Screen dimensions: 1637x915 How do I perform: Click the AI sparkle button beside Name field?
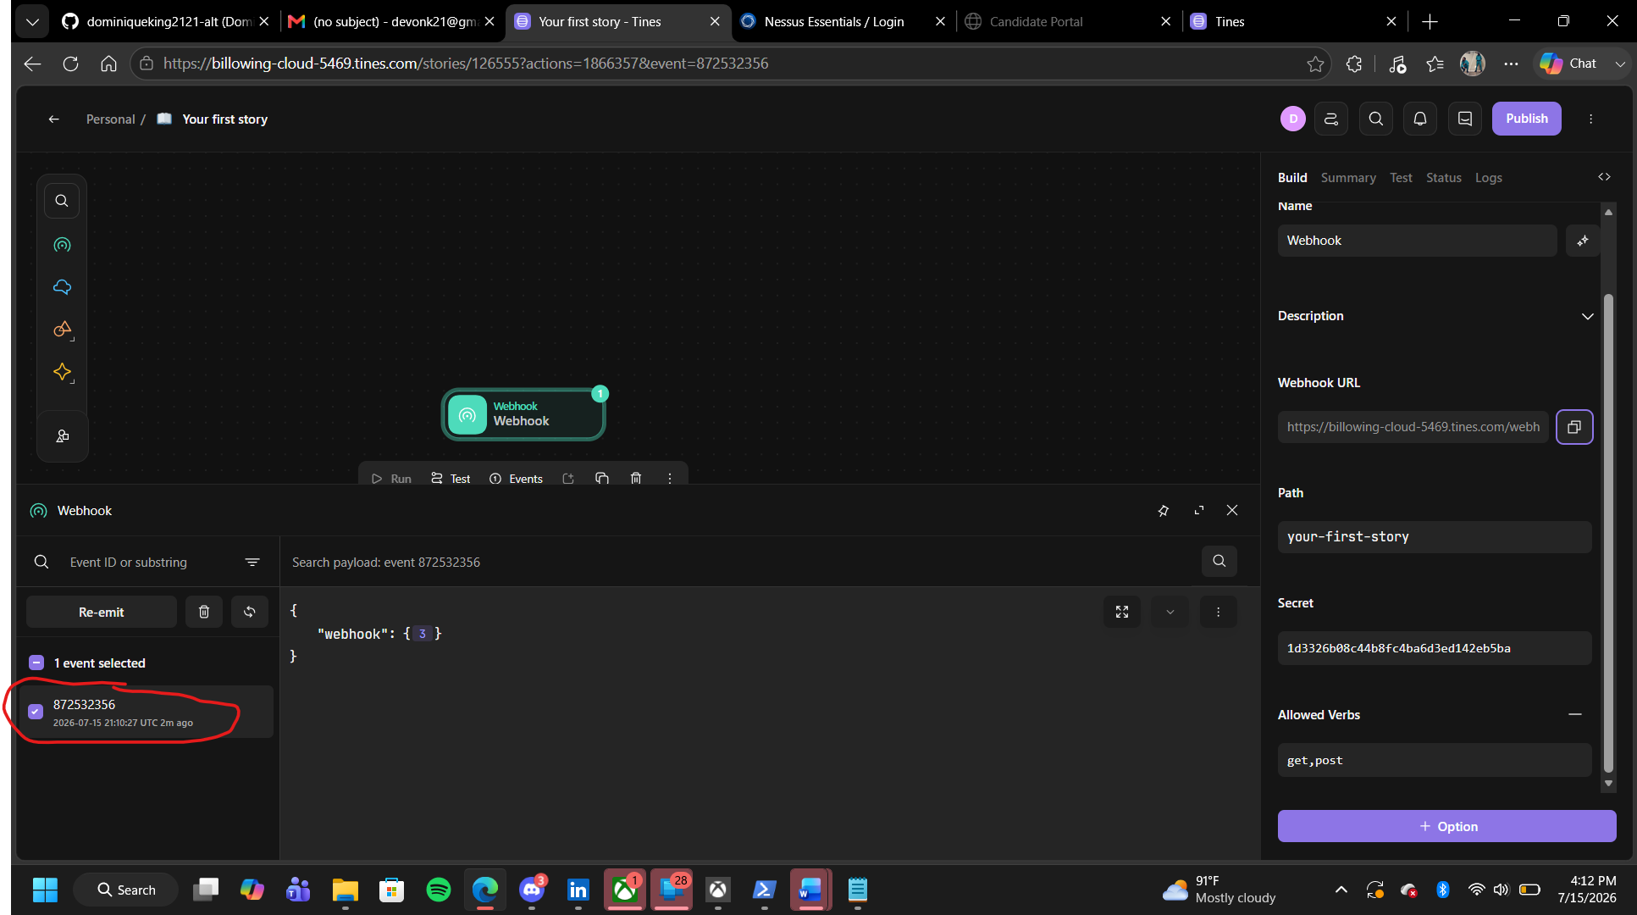(1582, 241)
